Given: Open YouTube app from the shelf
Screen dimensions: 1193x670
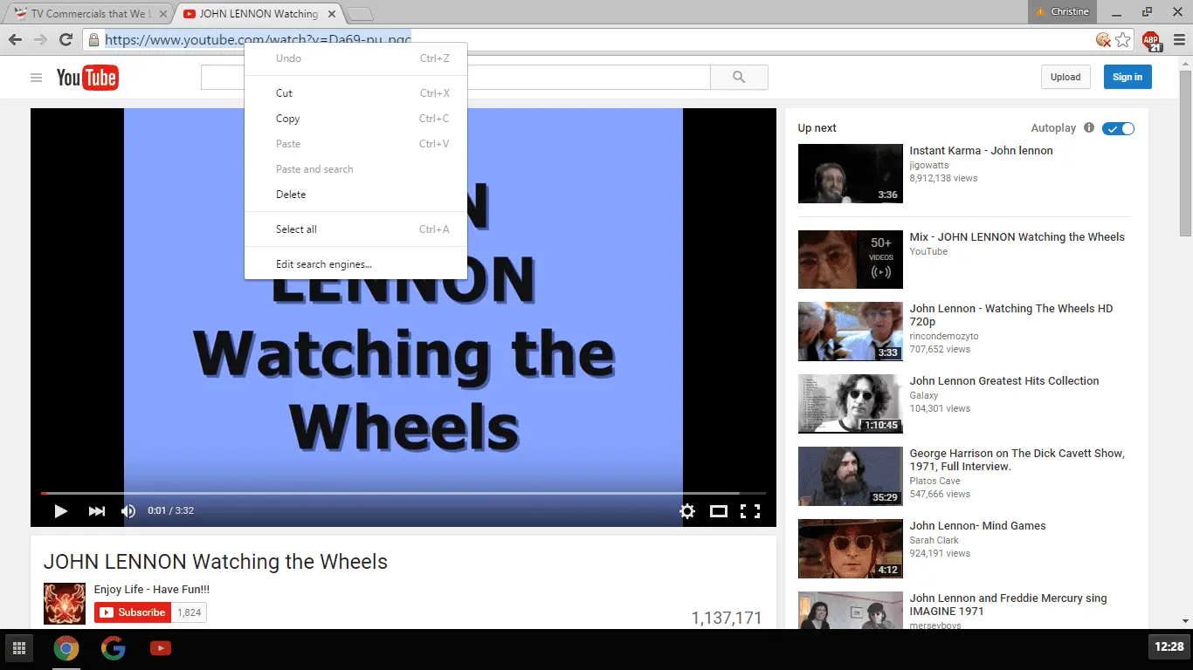Looking at the screenshot, I should coord(160,648).
